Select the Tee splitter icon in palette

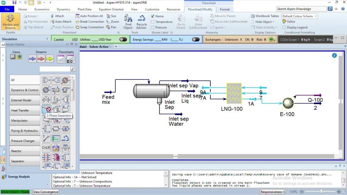point(56,80)
